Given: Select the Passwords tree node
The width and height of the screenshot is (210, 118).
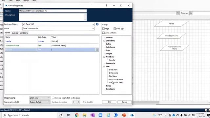Looking at the screenshot, I should point(110,63).
